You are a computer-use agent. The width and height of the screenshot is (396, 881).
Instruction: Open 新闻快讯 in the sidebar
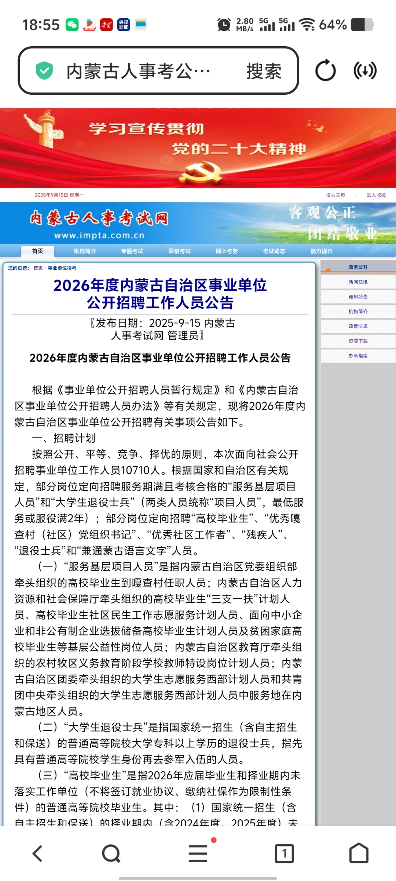click(x=358, y=282)
